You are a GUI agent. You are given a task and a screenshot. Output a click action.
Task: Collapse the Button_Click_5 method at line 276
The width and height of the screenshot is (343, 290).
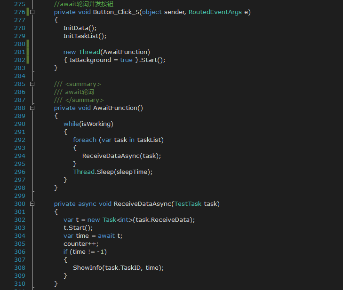coord(32,12)
